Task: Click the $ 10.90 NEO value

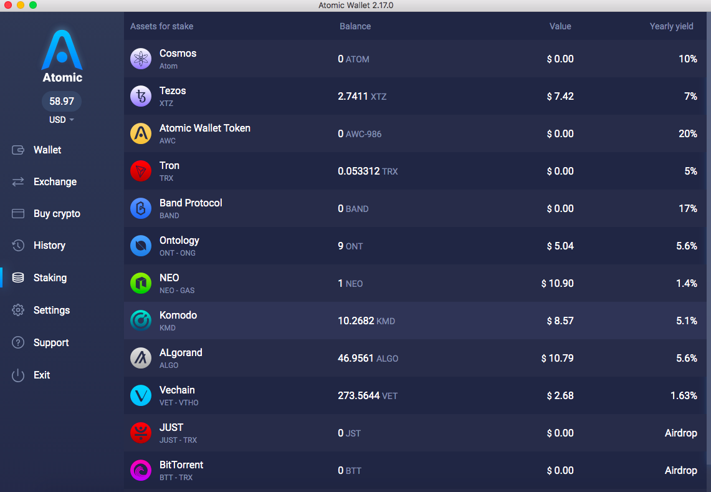Action: pyautogui.click(x=557, y=283)
